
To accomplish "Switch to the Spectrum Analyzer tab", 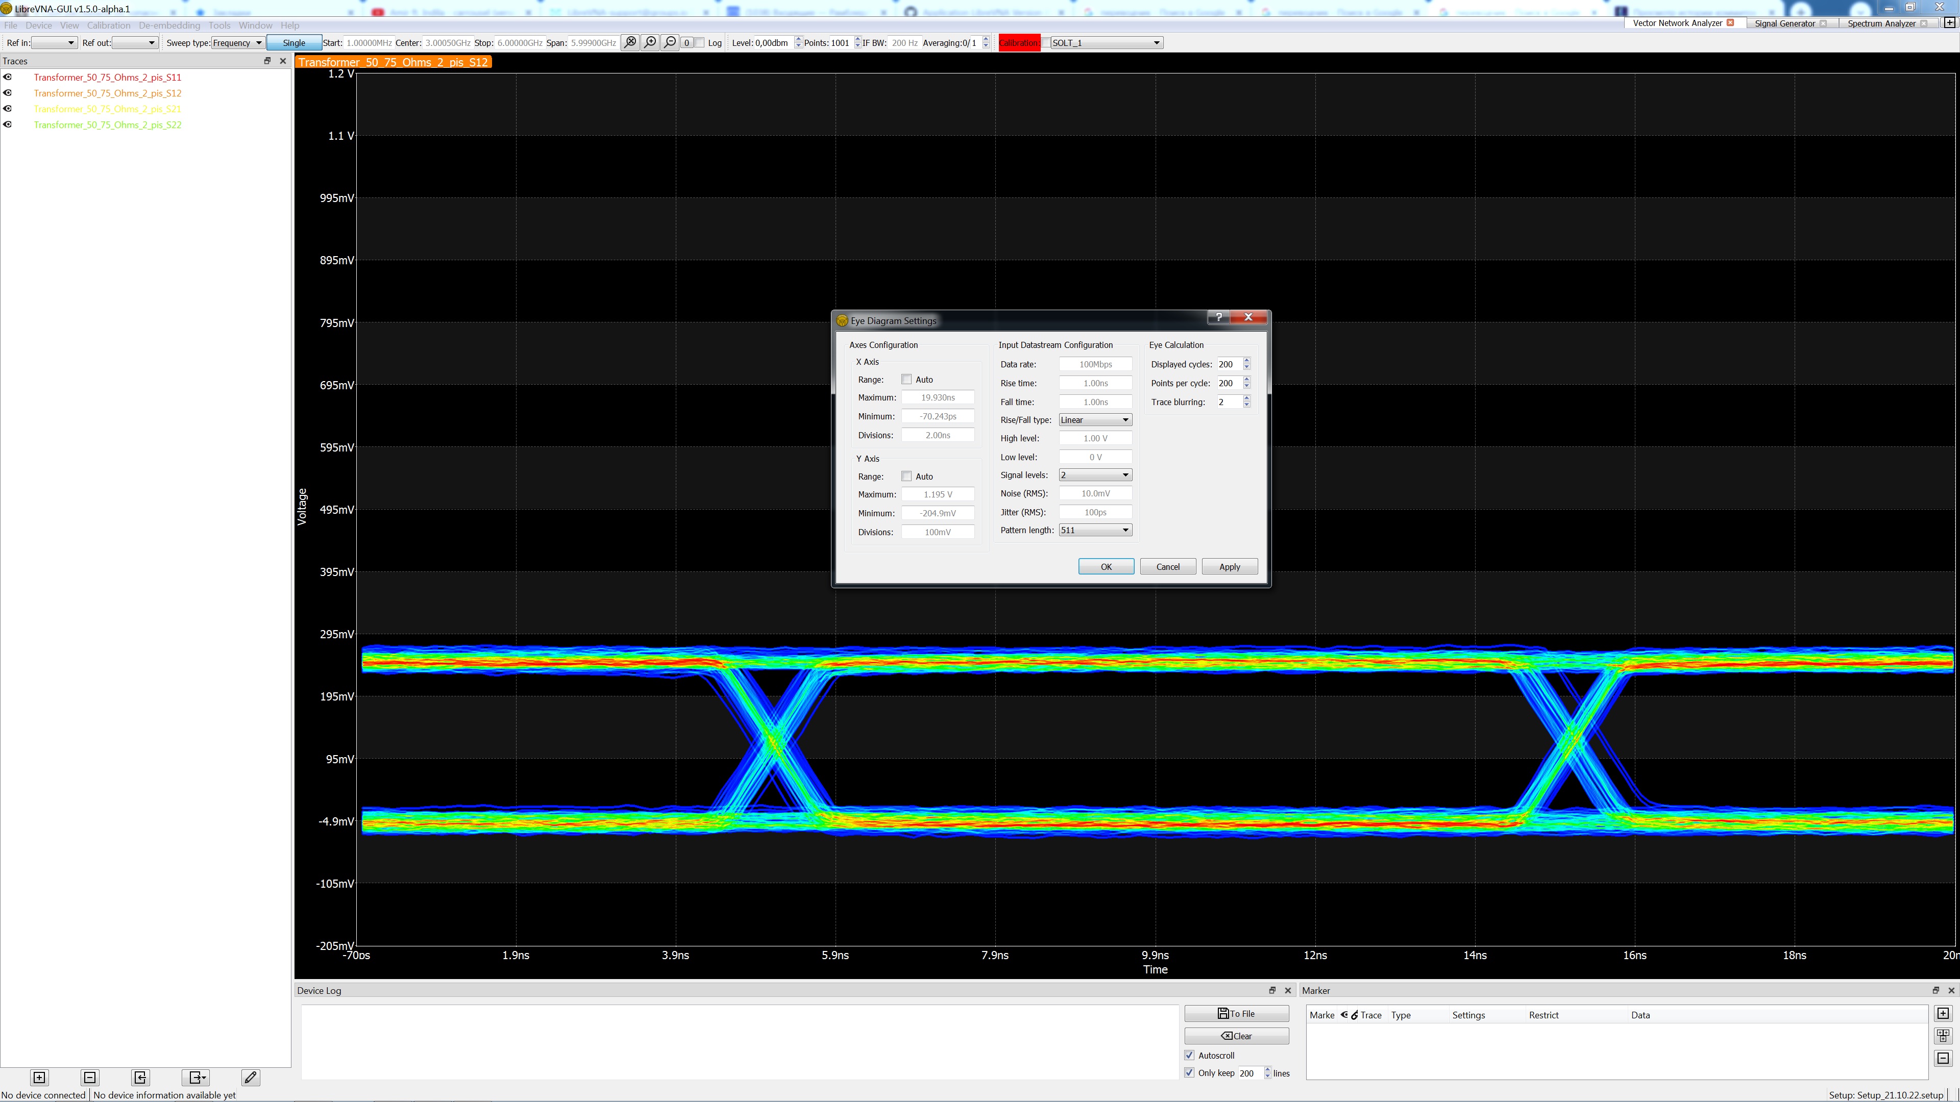I will tap(1881, 23).
